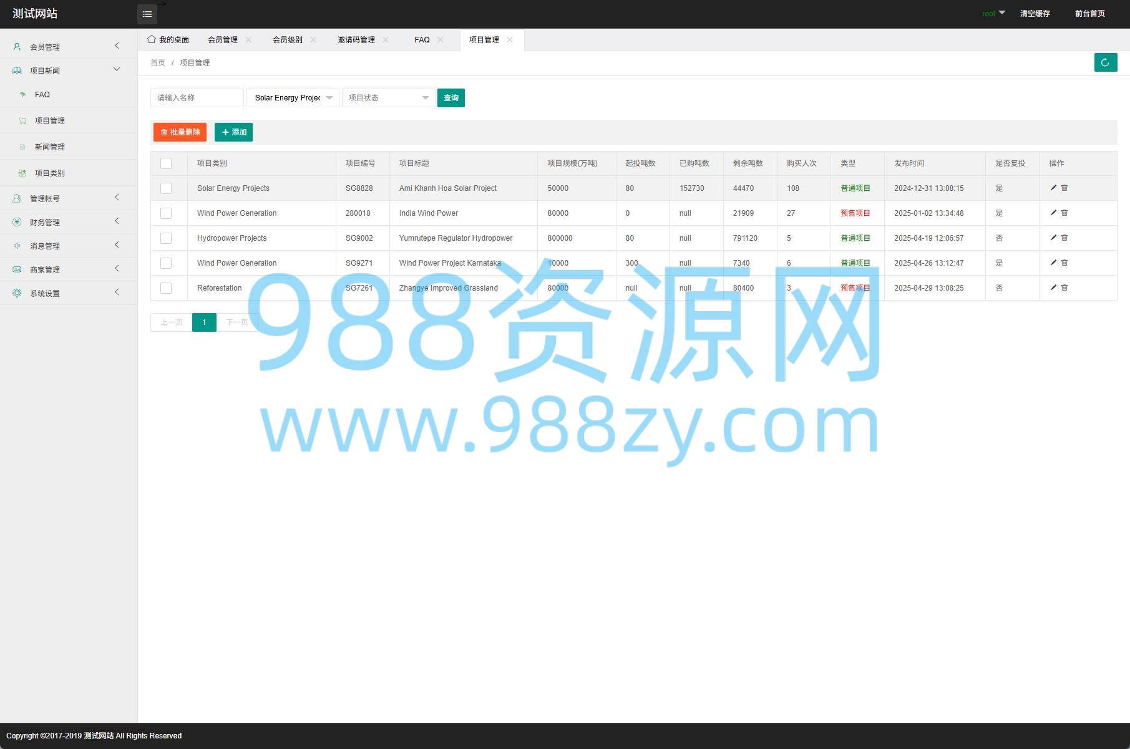Click the green refresh icon button
1130x749 pixels.
pos(1105,62)
